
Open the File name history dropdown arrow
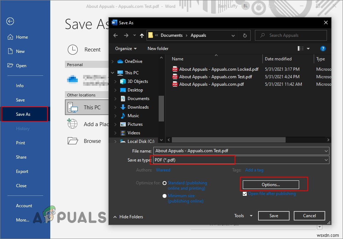click(x=326, y=151)
